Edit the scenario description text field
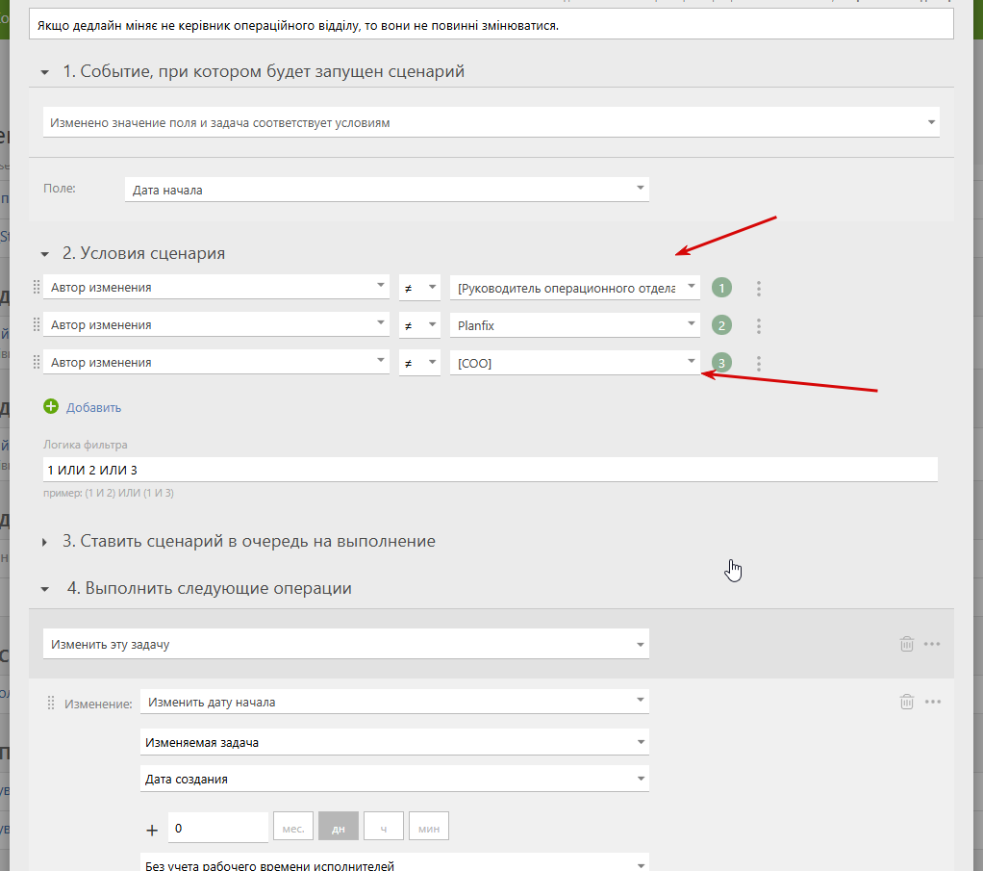 tap(491, 25)
